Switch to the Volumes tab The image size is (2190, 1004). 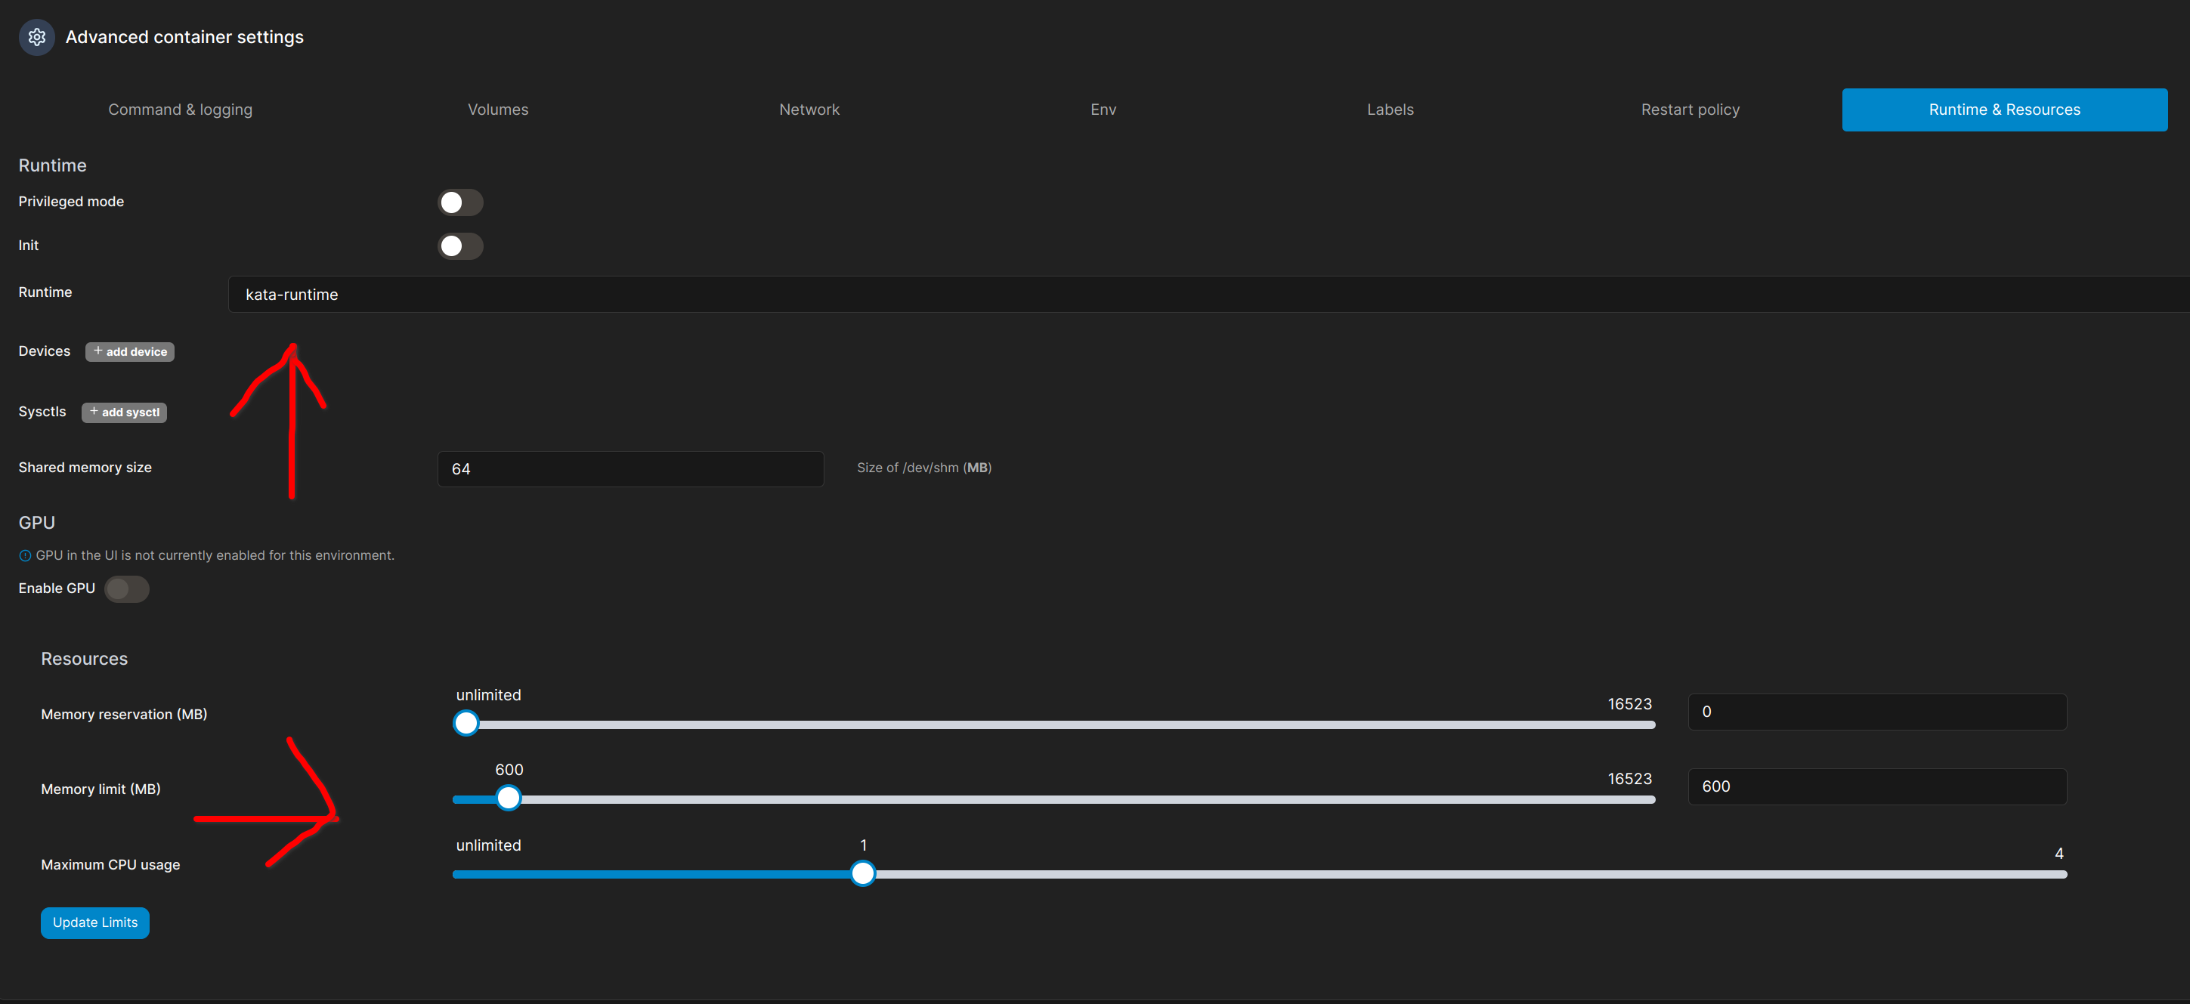pyautogui.click(x=497, y=110)
